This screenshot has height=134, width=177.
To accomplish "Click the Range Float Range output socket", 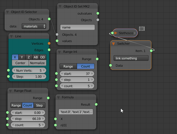I will [x=48, y=98].
